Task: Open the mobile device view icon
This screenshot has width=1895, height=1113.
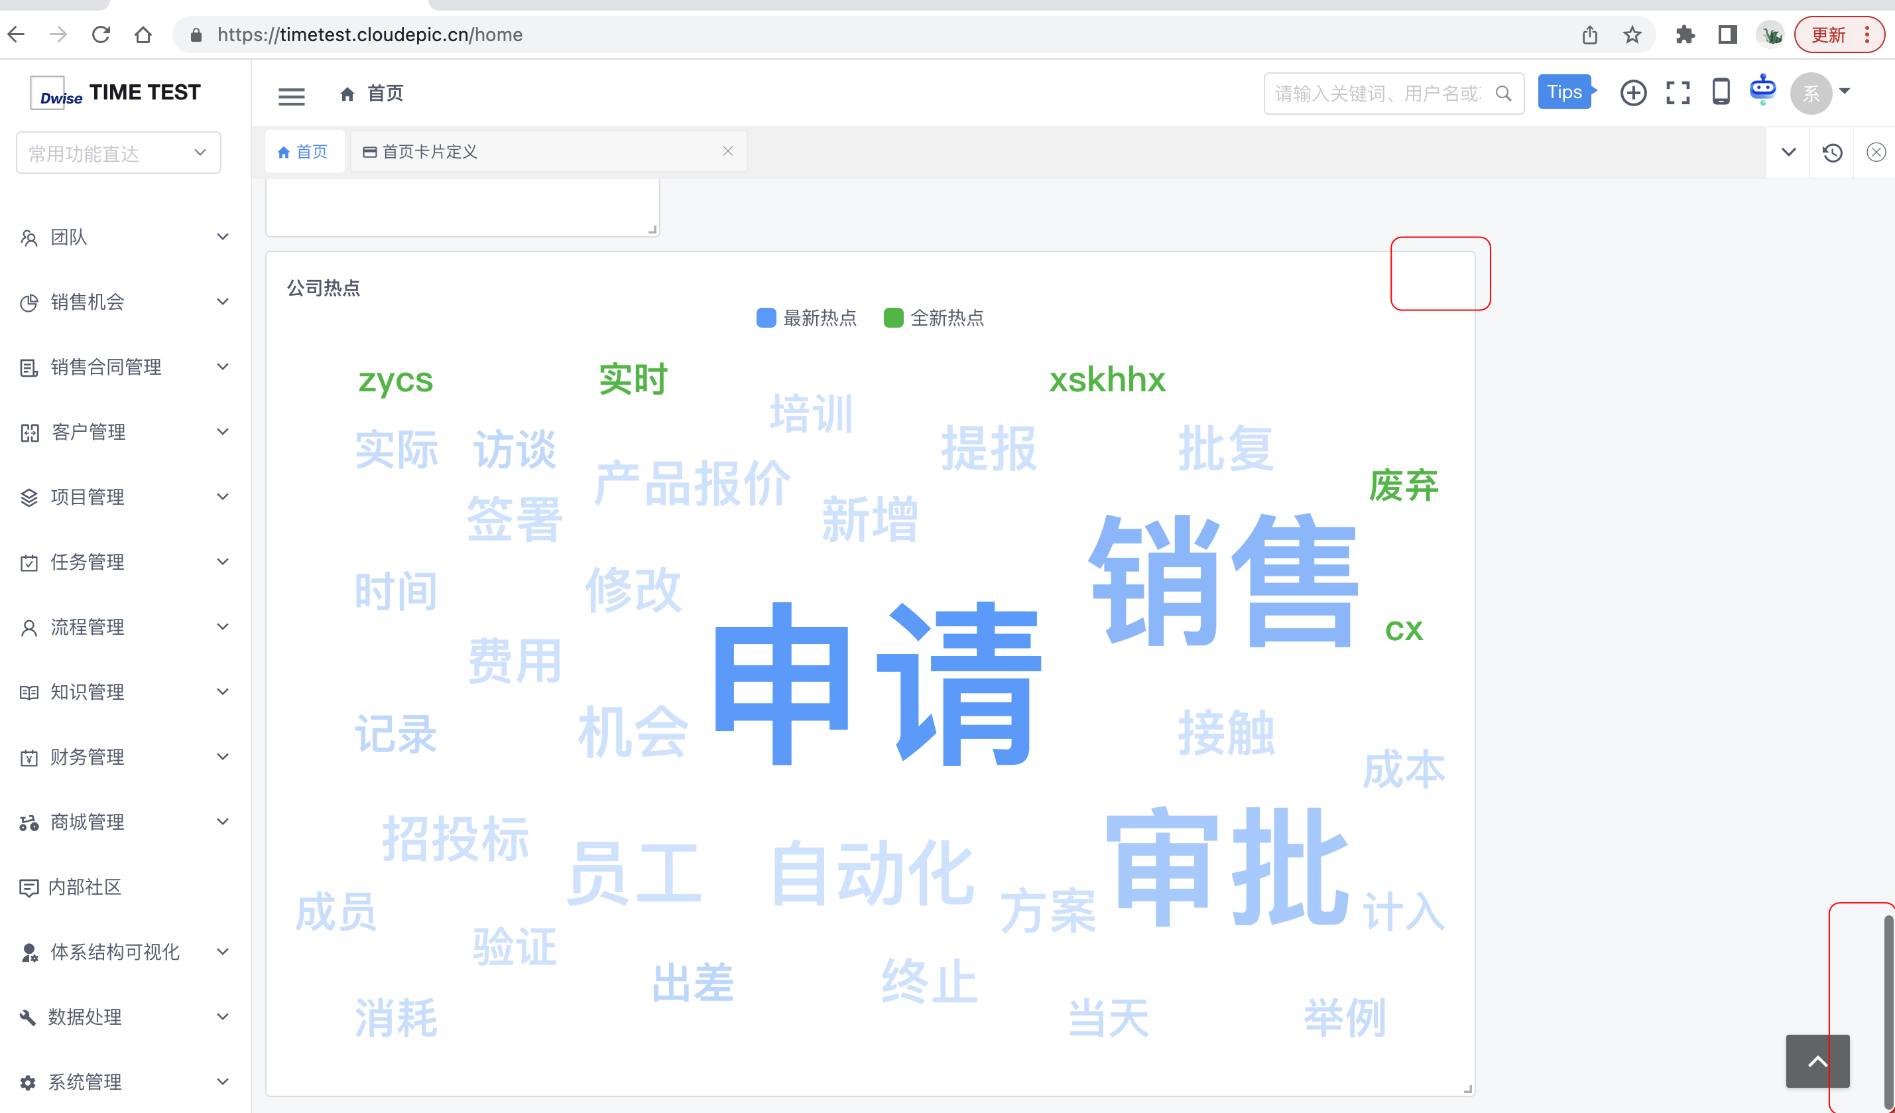Action: pos(1721,92)
